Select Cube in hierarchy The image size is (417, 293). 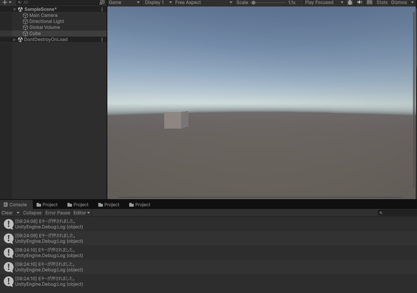pyautogui.click(x=35, y=34)
